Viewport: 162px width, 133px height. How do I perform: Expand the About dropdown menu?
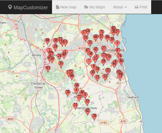coord(120,7)
